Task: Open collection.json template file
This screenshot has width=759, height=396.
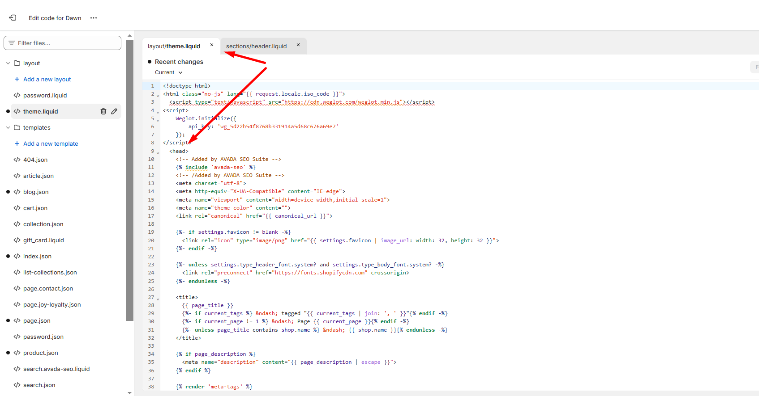Action: point(43,224)
